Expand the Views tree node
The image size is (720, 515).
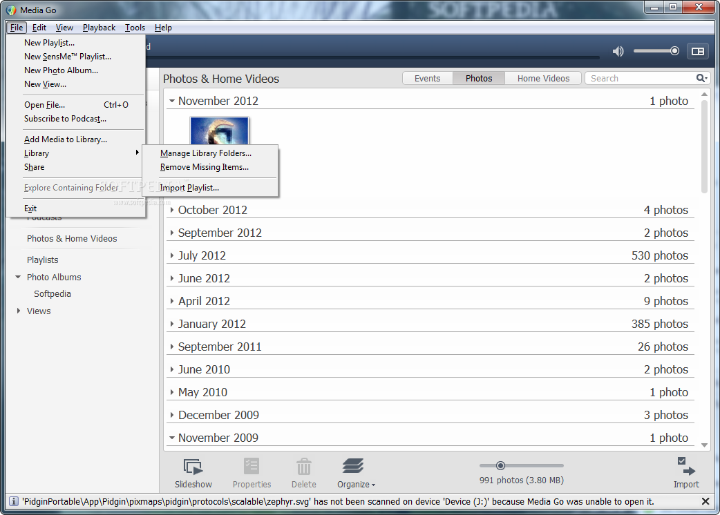(x=19, y=311)
